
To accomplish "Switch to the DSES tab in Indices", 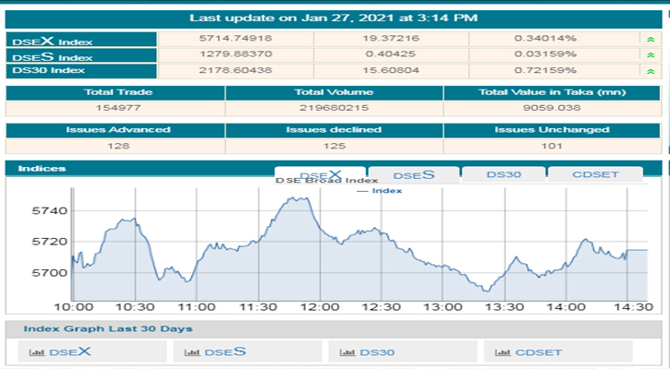I will coord(412,175).
